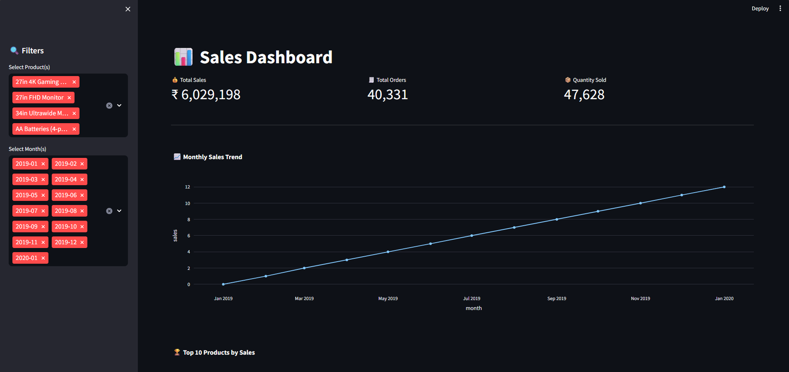Click the Jan 2019 data point on chart
Screen dimensions: 789x372
click(x=223, y=284)
